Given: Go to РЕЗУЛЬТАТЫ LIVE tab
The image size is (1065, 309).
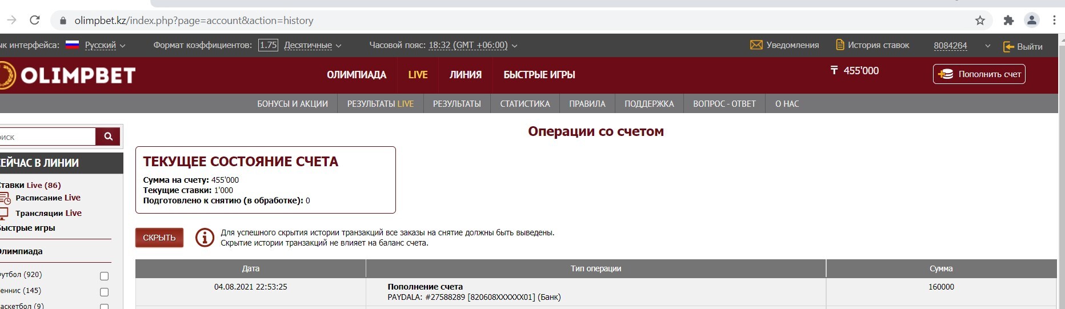Looking at the screenshot, I should 381,103.
